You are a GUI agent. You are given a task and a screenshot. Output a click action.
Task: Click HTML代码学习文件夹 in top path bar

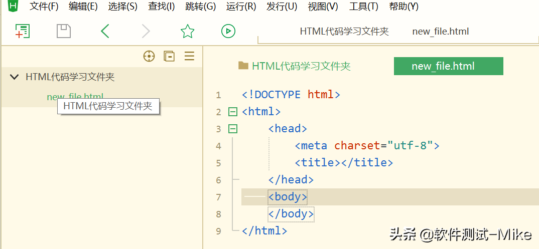(344, 31)
